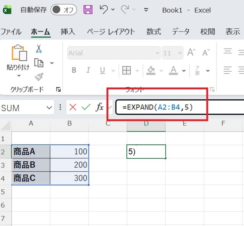This screenshot has height=226, width=244.
Task: Click the Decrease Font Size icon
Action: (206, 52)
